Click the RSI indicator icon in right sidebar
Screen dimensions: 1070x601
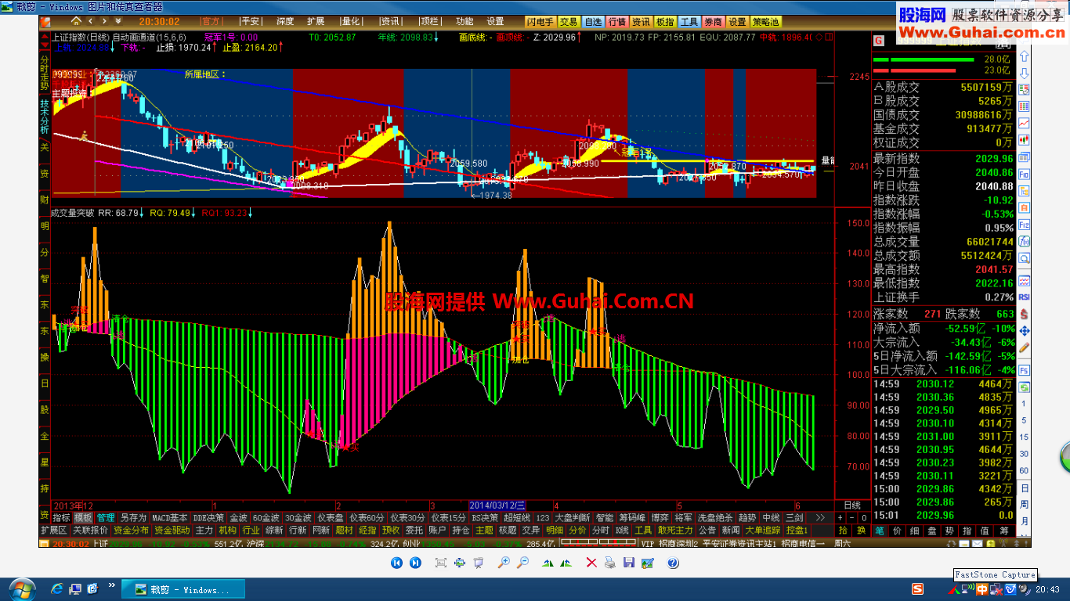(1024, 296)
